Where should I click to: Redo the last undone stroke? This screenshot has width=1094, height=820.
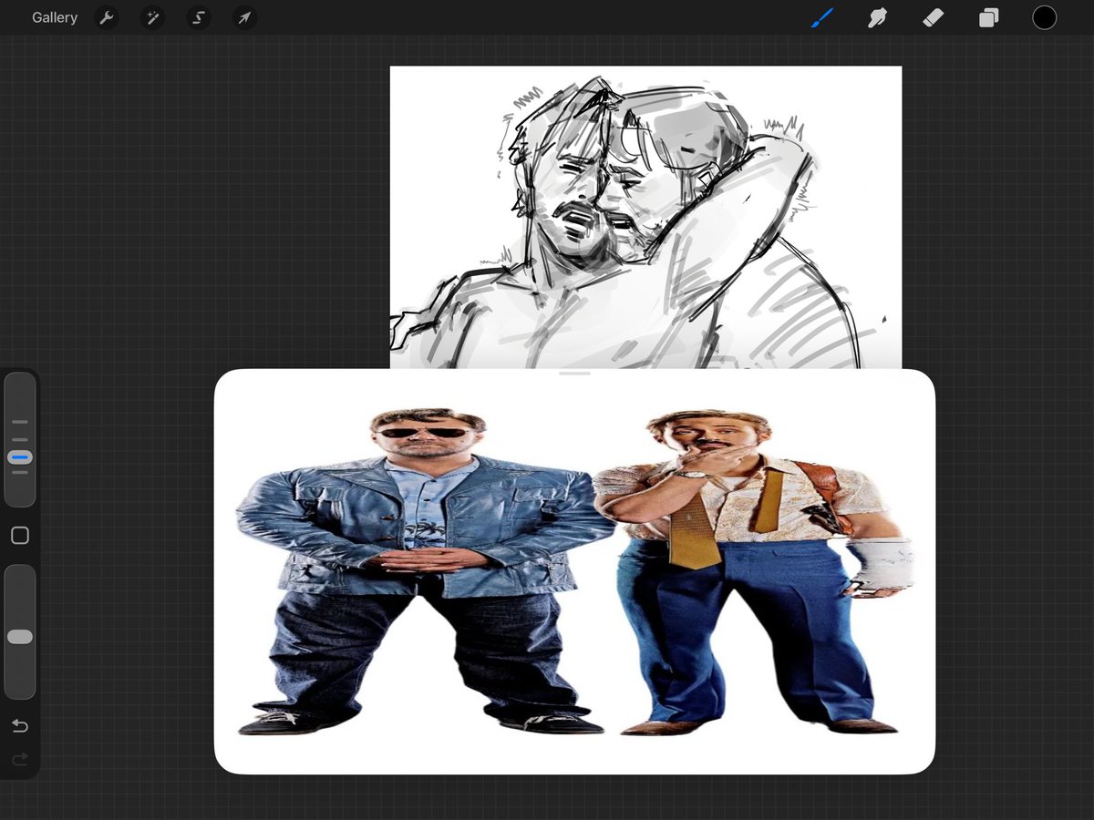coord(20,759)
